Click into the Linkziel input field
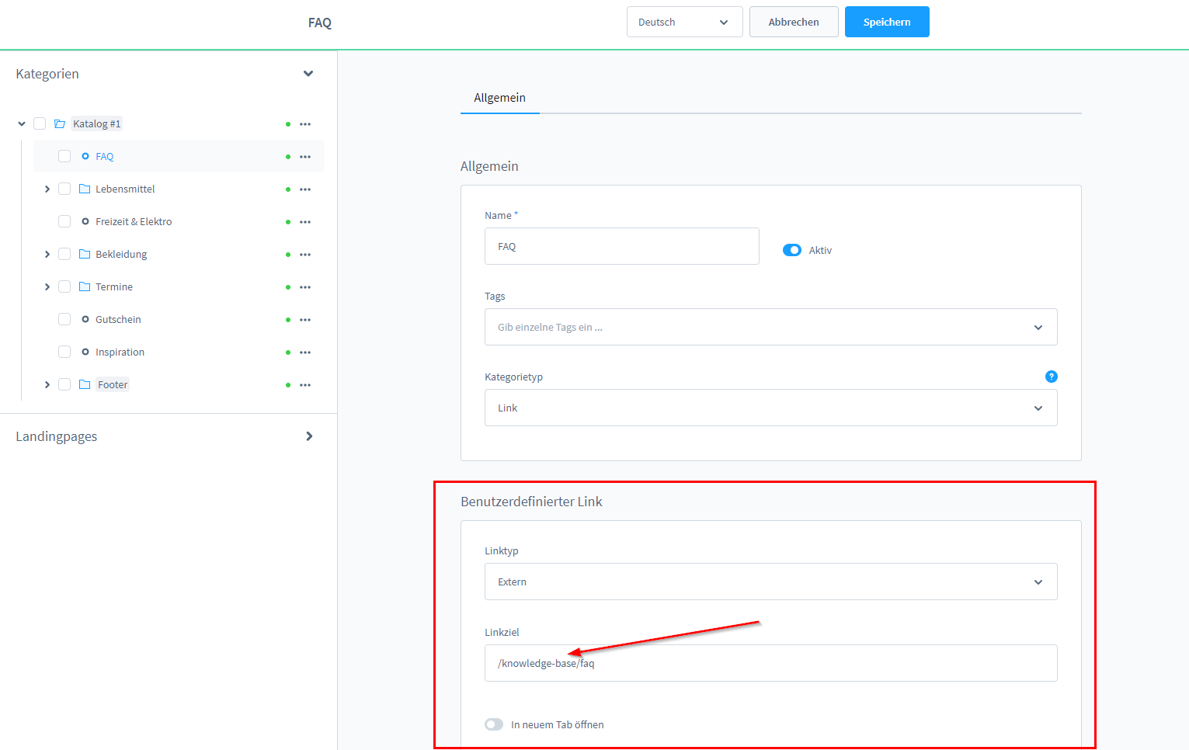Viewport: 1189px width, 750px height. click(770, 663)
